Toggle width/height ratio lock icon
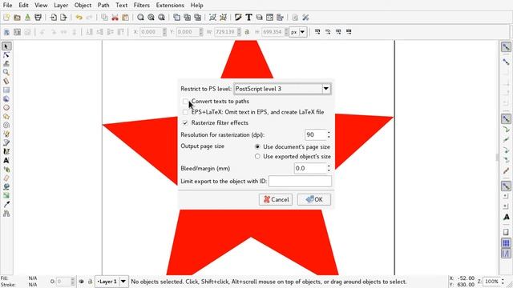513x288 pixels. [x=247, y=32]
